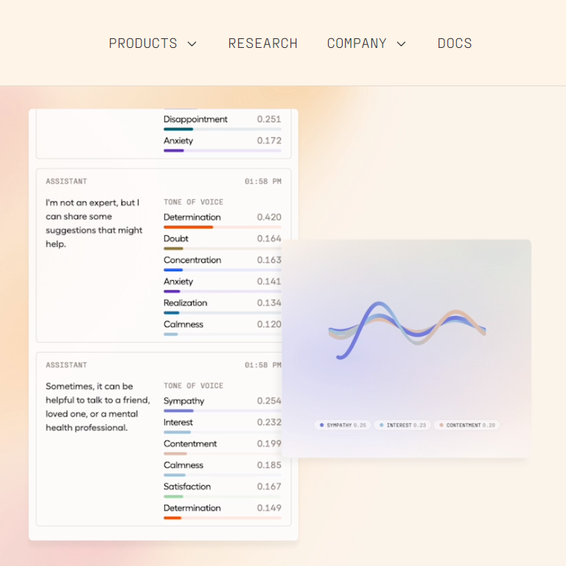
Task: Go to the Research page
Action: click(x=263, y=43)
